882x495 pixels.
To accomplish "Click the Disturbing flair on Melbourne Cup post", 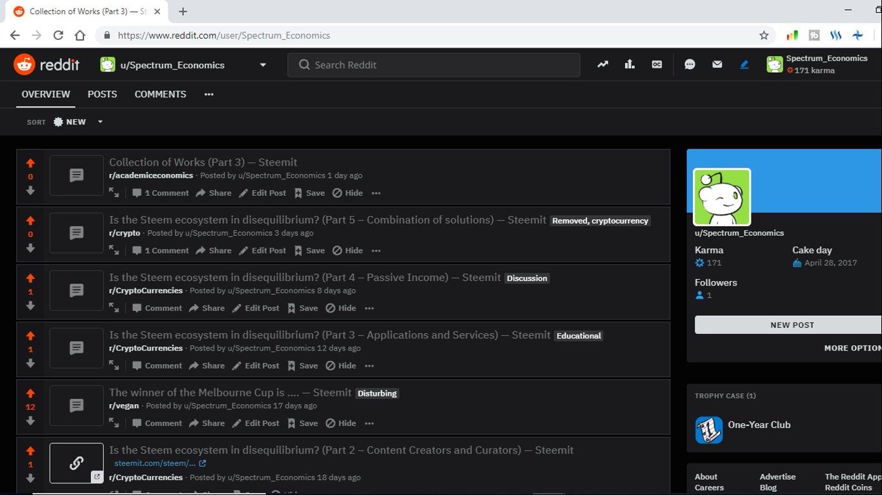I will (x=377, y=393).
